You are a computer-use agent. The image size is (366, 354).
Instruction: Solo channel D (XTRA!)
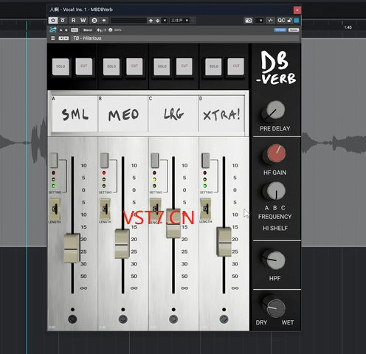(213, 66)
